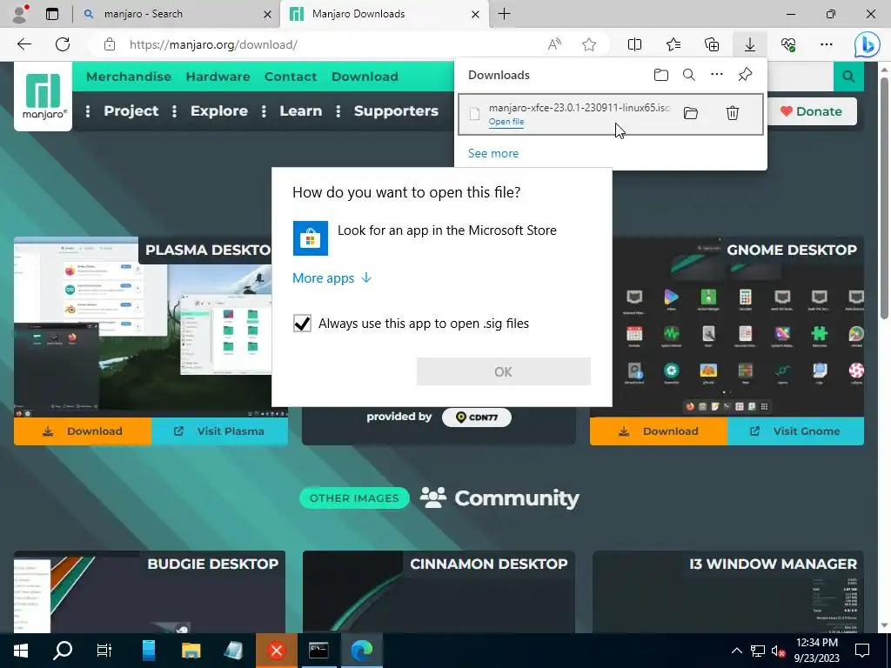Open Edge Settings and more menu
891x668 pixels.
click(827, 44)
